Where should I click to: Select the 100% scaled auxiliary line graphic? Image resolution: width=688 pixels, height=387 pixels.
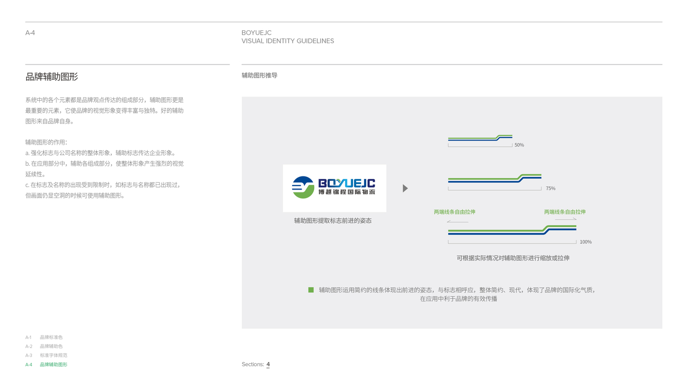coord(512,230)
